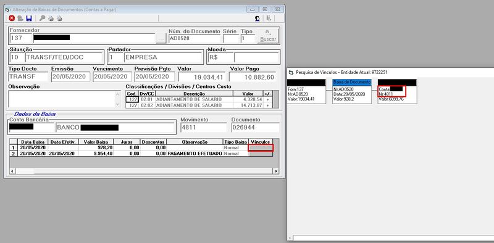The image size is (494, 243).
Task: Click the Situação code field showing 10
Action: [x=17, y=58]
